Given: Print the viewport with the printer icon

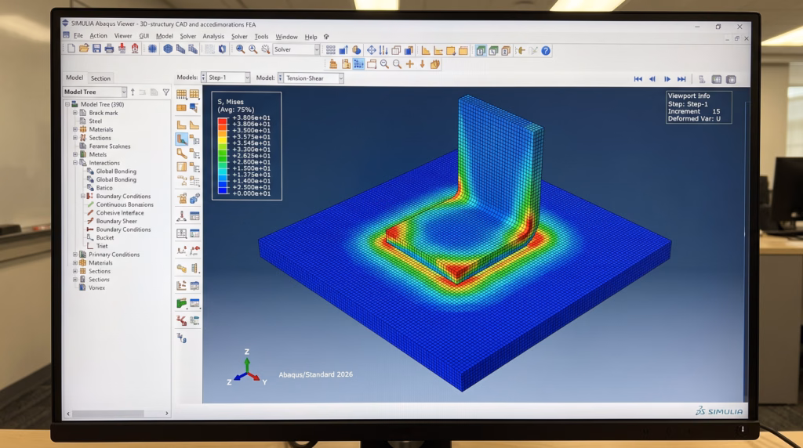Looking at the screenshot, I should 109,49.
